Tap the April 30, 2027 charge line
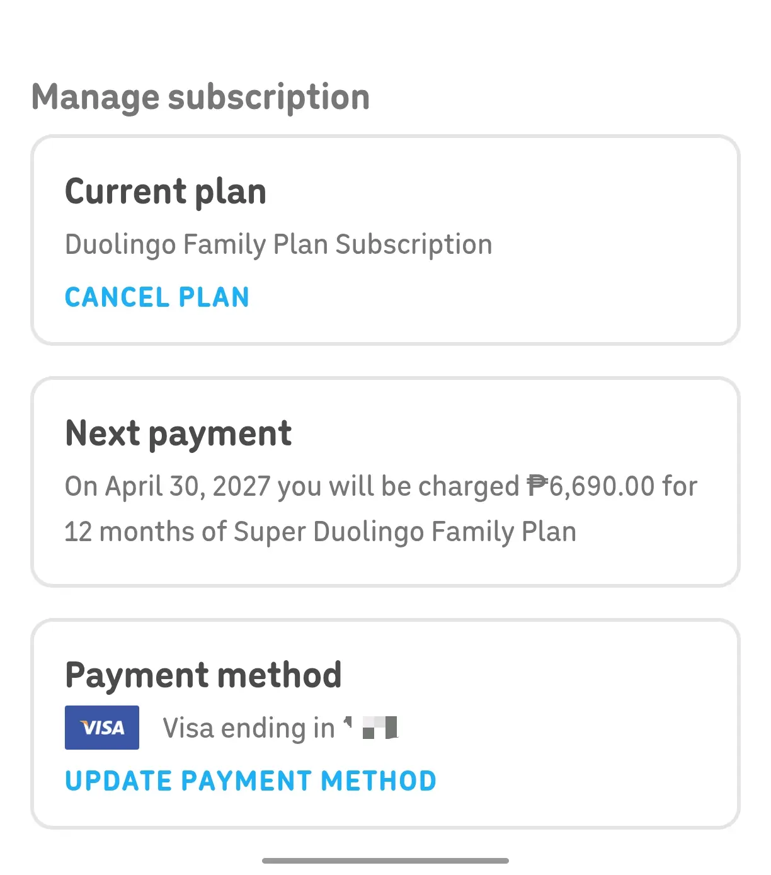 click(381, 486)
